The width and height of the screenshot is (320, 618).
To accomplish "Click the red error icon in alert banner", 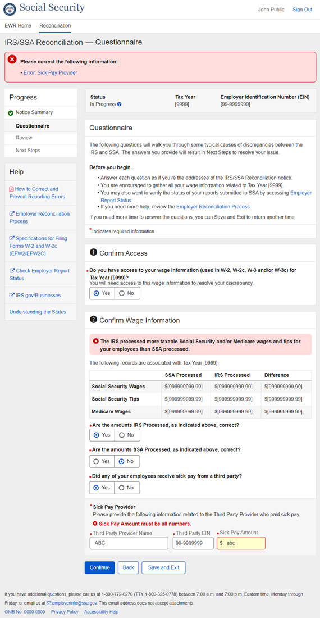I will point(12,60).
